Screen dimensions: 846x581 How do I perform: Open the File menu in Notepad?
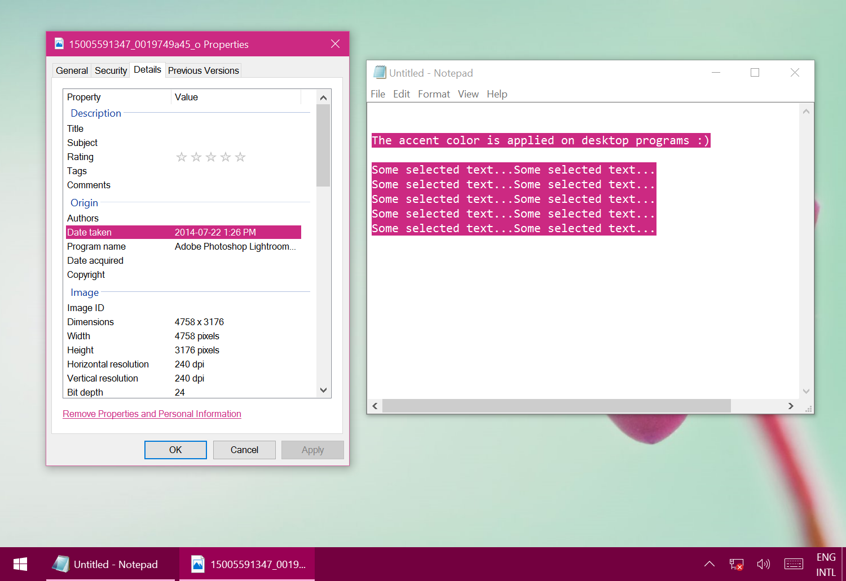click(x=377, y=94)
